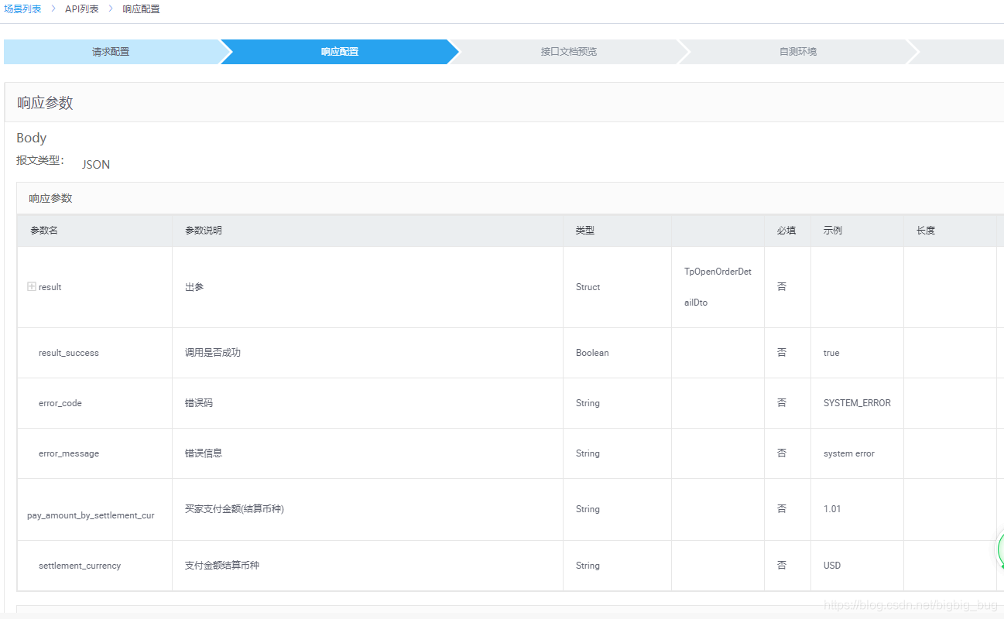
Task: Select TpOpenOrderDetailDto type reference
Action: [x=718, y=287]
